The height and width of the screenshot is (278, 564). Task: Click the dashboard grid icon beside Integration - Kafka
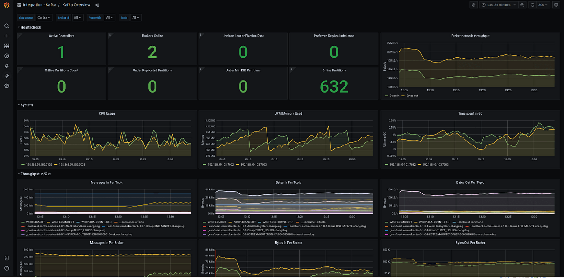tap(19, 5)
